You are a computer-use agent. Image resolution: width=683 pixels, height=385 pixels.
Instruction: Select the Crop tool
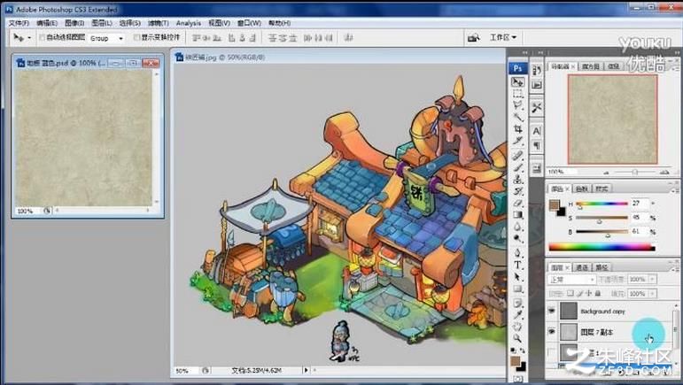point(517,128)
